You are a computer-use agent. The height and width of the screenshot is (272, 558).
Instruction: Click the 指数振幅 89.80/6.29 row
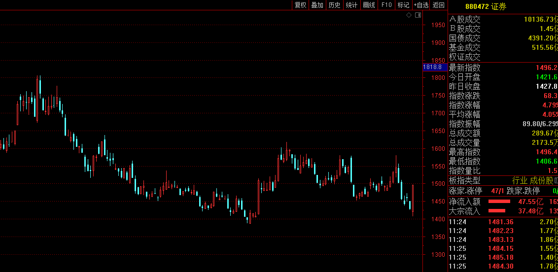(x=503, y=124)
